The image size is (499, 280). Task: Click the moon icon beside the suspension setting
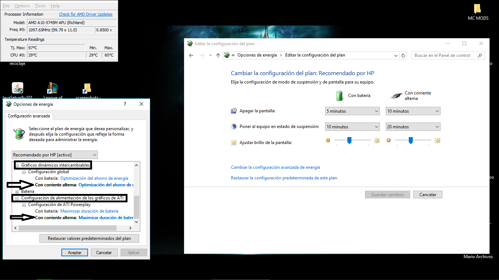233,127
